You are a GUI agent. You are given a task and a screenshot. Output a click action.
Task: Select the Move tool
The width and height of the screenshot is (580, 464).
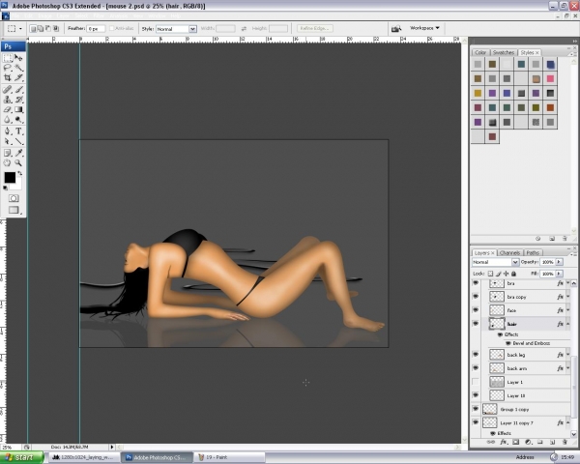tap(18, 58)
